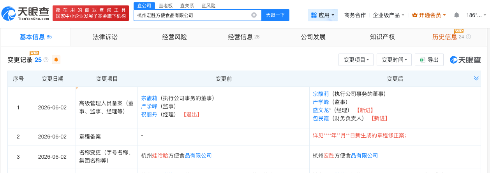Click 变更日期 column header
Viewport: 490px width, 173px height.
(53, 79)
